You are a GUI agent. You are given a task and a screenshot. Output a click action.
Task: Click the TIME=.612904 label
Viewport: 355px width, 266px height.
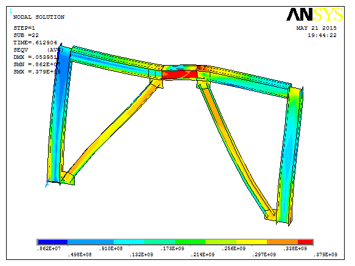[35, 43]
